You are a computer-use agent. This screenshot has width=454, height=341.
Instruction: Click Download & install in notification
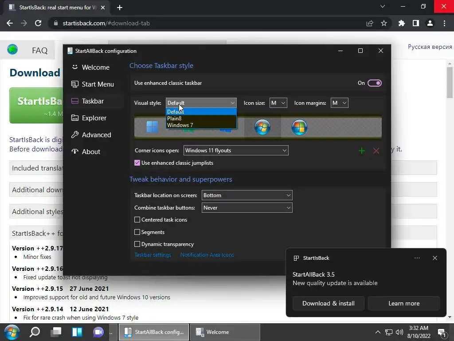tap(329, 303)
